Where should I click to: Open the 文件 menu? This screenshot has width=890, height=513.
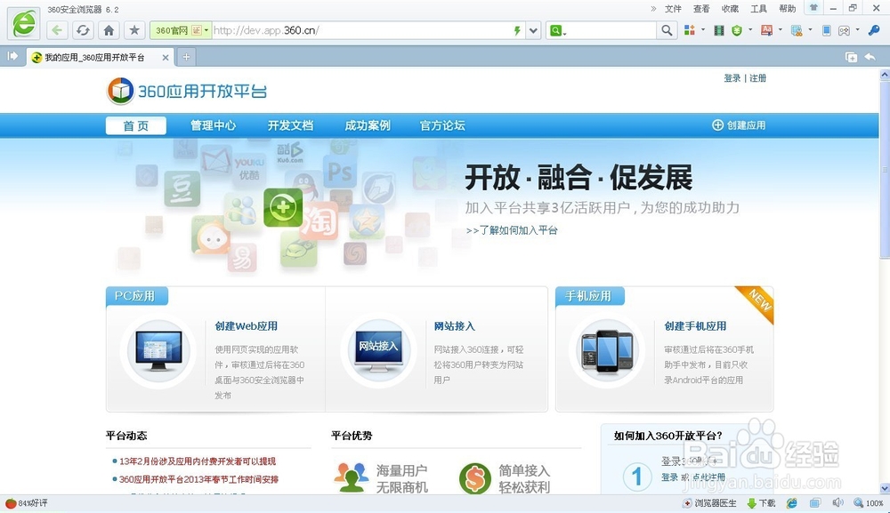pos(673,9)
